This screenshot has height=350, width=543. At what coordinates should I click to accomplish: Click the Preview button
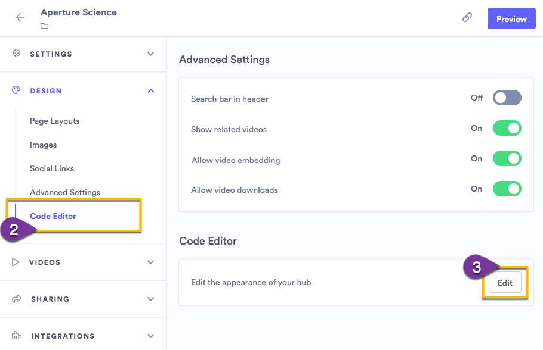coord(511,18)
